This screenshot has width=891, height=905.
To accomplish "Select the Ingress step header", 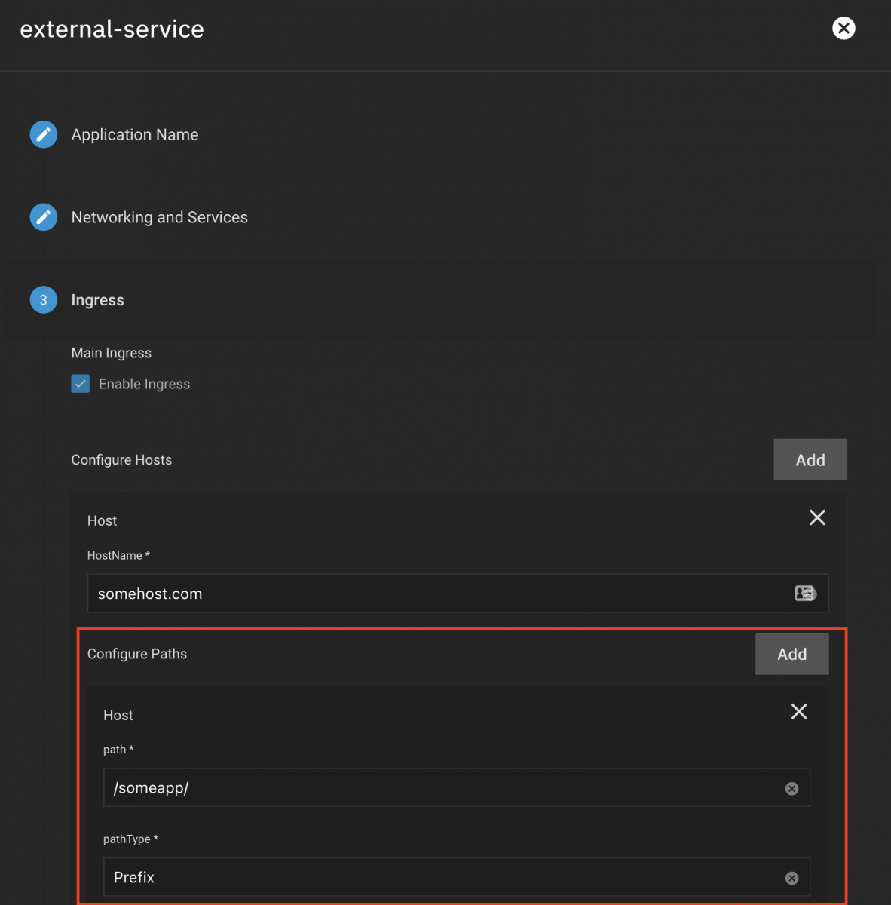I will tap(98, 300).
